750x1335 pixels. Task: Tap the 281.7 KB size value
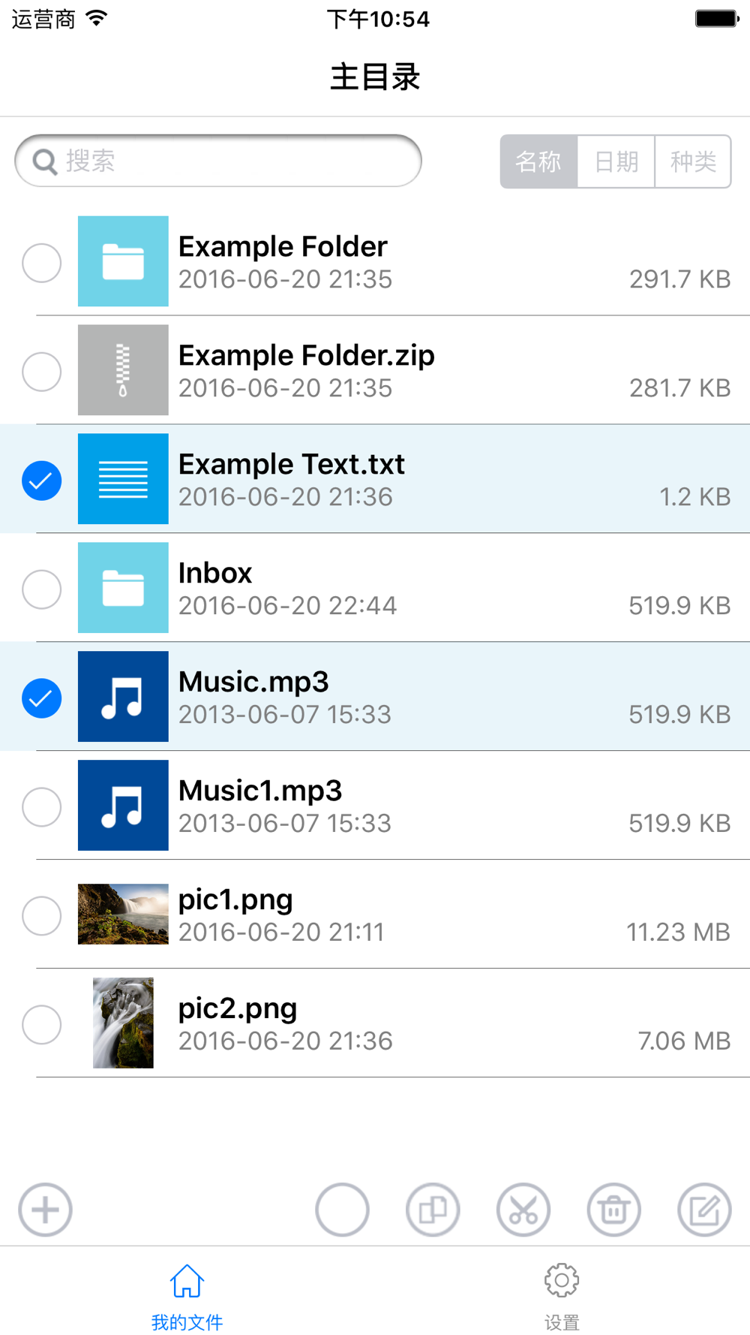pos(679,388)
